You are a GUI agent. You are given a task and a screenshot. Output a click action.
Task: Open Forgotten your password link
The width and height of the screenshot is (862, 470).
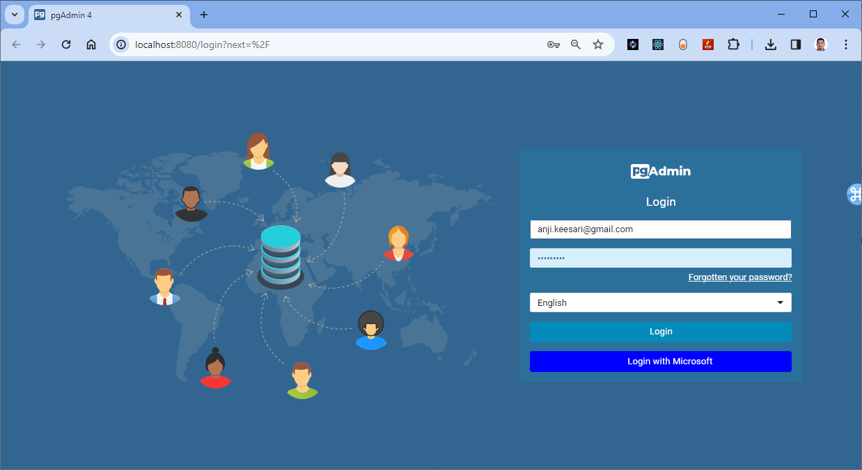pyautogui.click(x=740, y=277)
